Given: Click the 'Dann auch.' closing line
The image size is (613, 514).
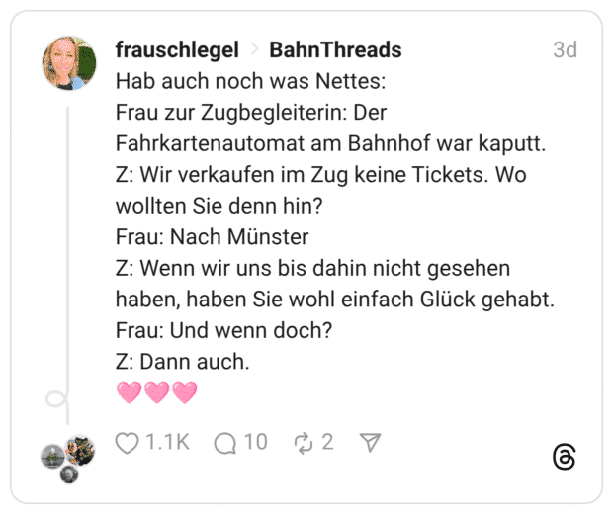Looking at the screenshot, I should tap(183, 362).
